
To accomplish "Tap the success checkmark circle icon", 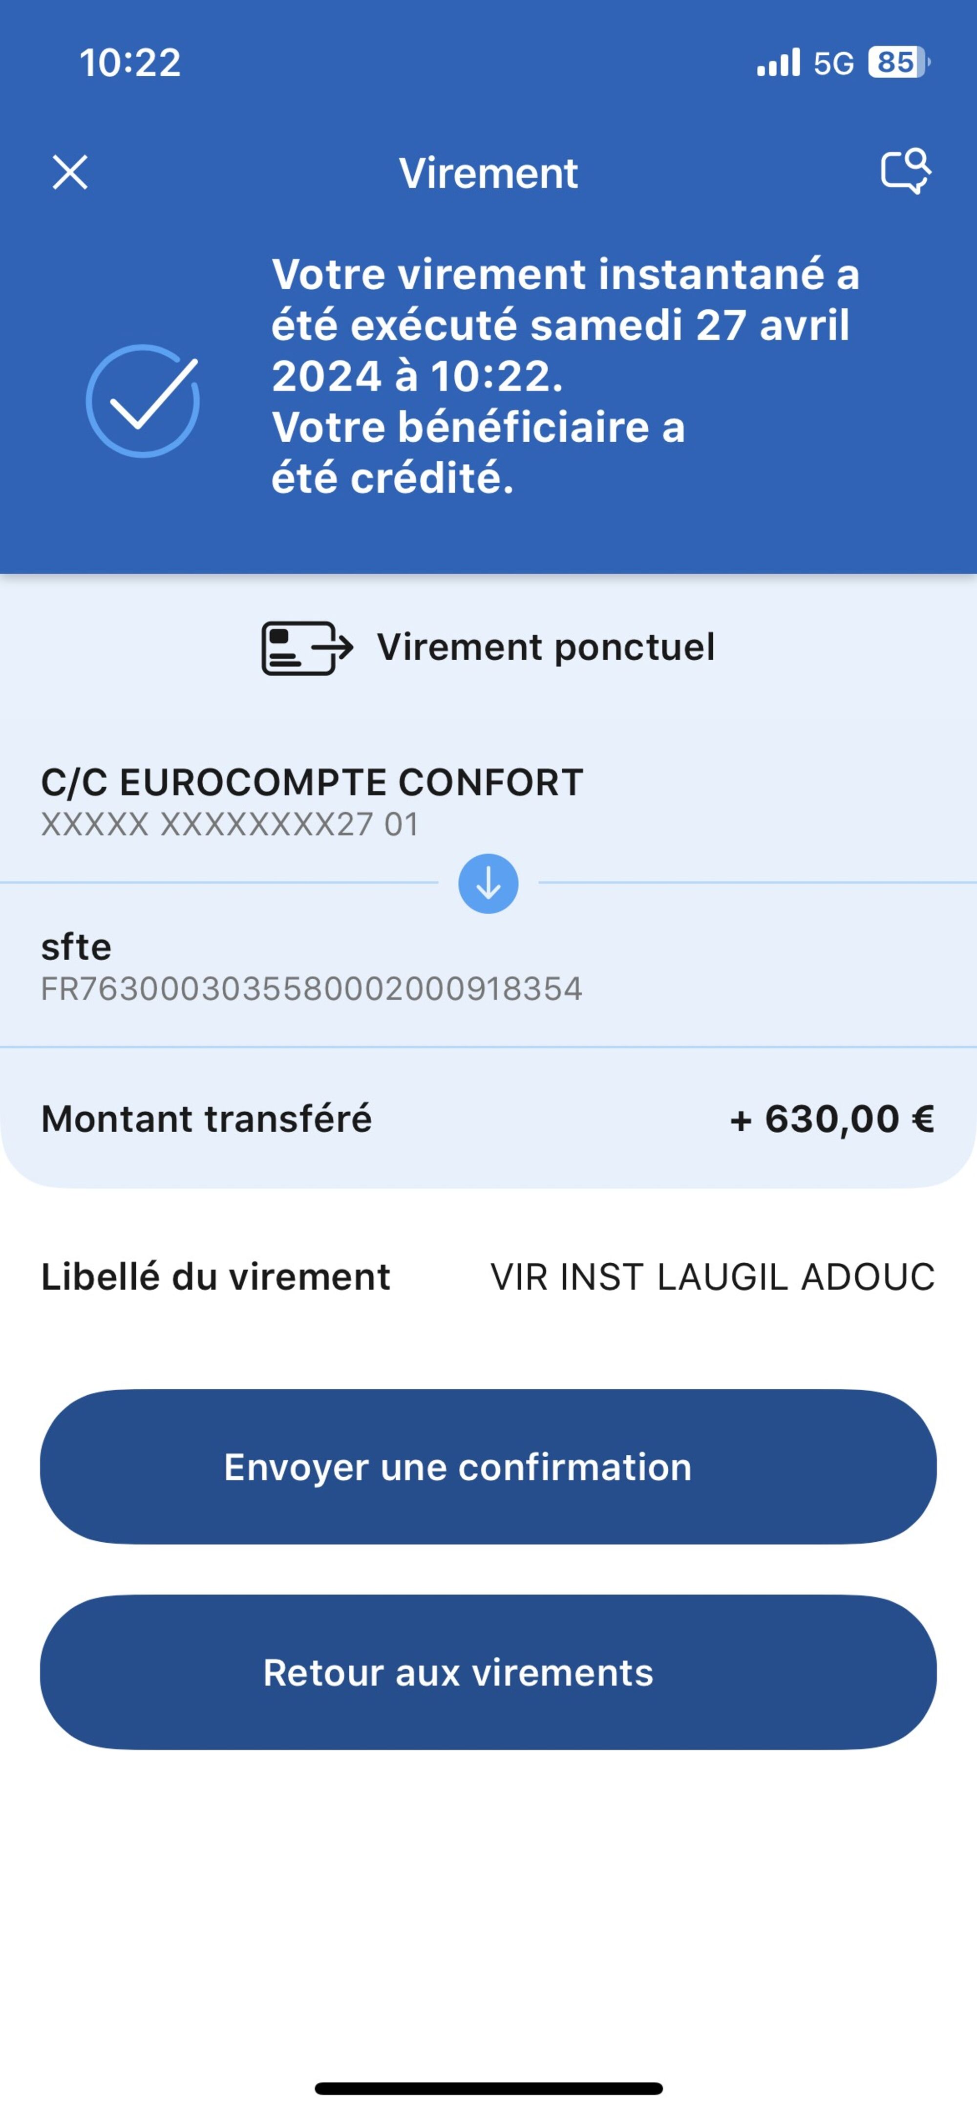I will coord(143,401).
